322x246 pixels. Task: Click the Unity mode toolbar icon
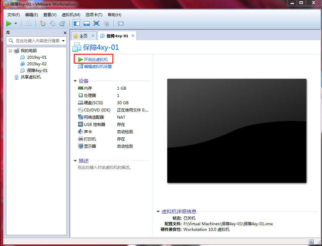click(106, 23)
